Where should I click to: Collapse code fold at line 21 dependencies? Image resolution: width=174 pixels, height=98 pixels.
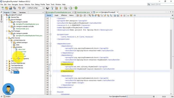[x=50, y=44]
